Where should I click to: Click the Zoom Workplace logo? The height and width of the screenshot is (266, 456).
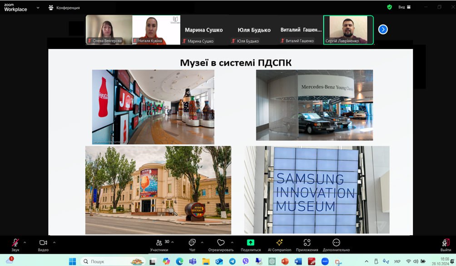click(x=15, y=8)
